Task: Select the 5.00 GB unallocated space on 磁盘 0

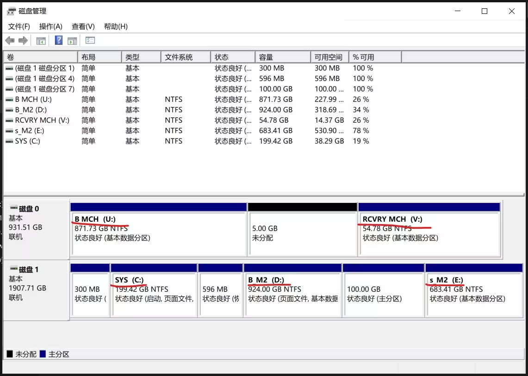Action: pos(303,232)
